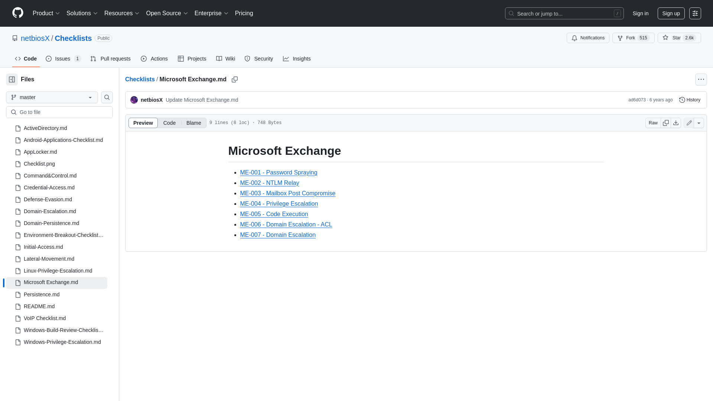Open the Wiki tab

225,59
